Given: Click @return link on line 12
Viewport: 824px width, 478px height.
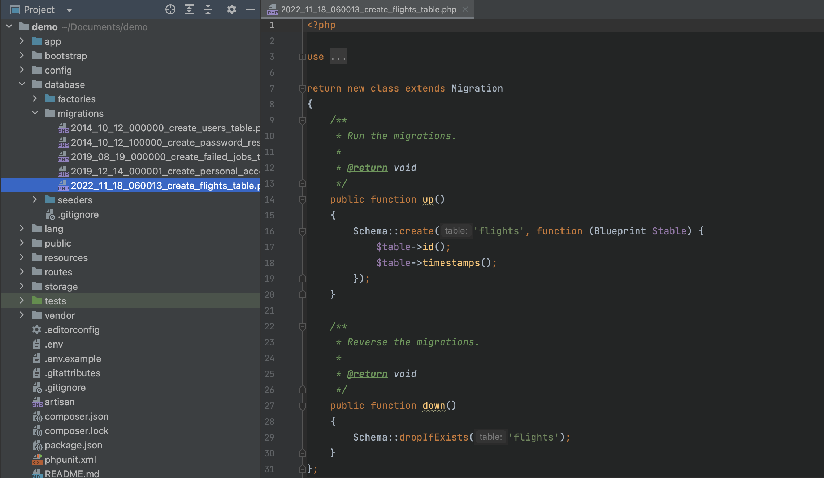Looking at the screenshot, I should click(x=367, y=168).
